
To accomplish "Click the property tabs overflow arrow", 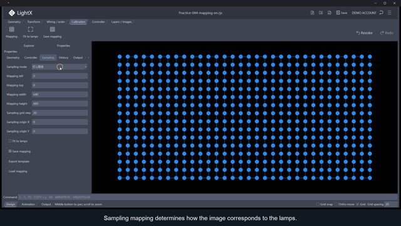I will [x=88, y=58].
